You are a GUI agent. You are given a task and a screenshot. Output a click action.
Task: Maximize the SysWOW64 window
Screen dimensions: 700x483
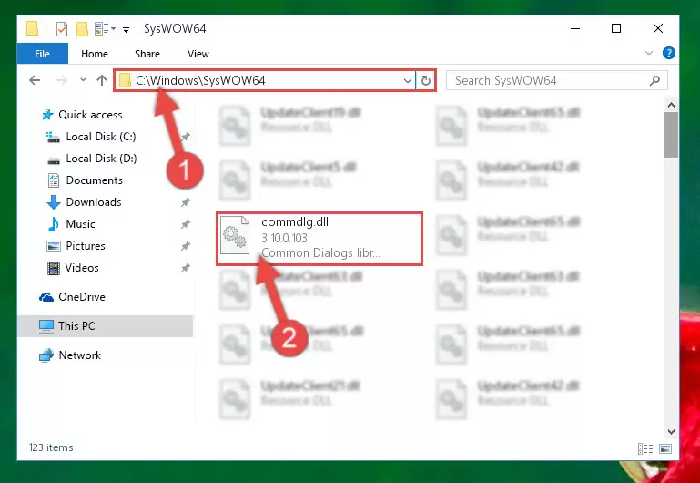coord(616,28)
